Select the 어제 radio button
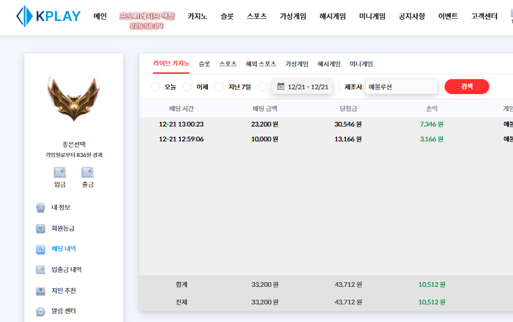Viewport: 513px width, 322px height. [x=187, y=87]
